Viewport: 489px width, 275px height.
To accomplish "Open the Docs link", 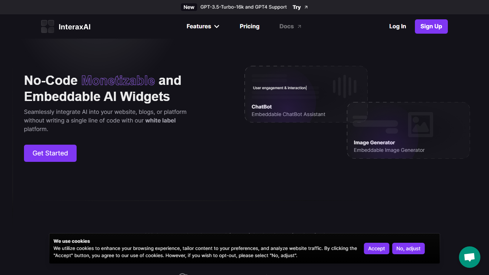I will [x=286, y=26].
